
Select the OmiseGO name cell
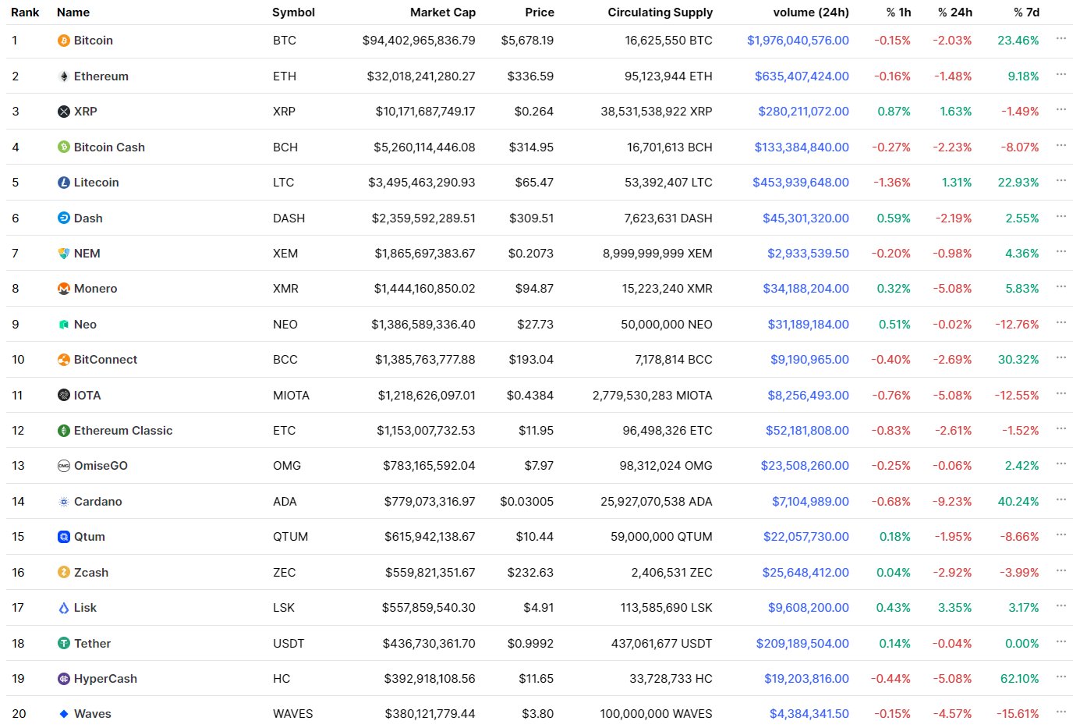point(101,466)
